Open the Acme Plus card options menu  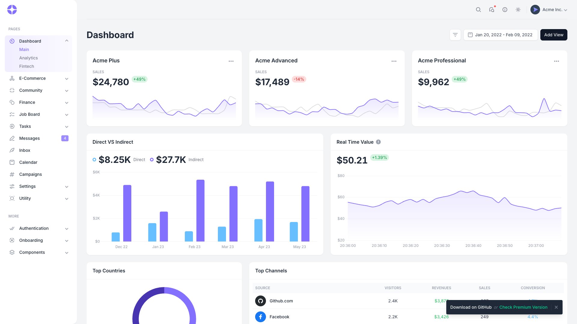(231, 61)
